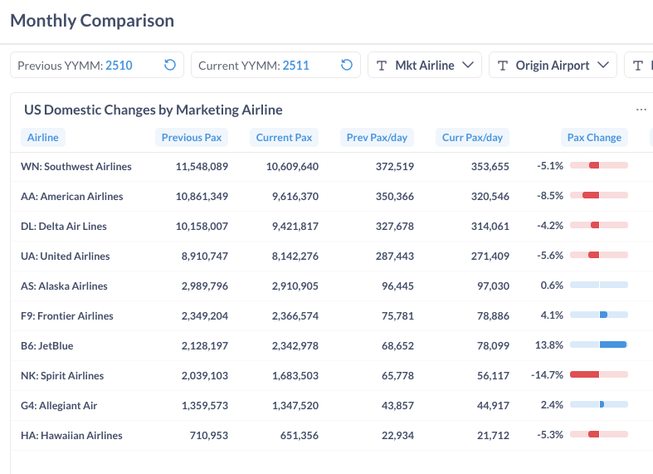653x474 pixels.
Task: Reset the Previous YYMM filter value
Action: click(x=170, y=66)
